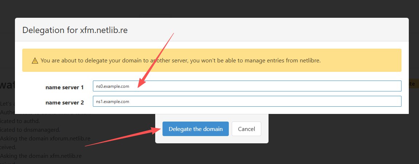The image size is (419, 164).
Task: Click the "name server 1" label
Action: coord(64,87)
